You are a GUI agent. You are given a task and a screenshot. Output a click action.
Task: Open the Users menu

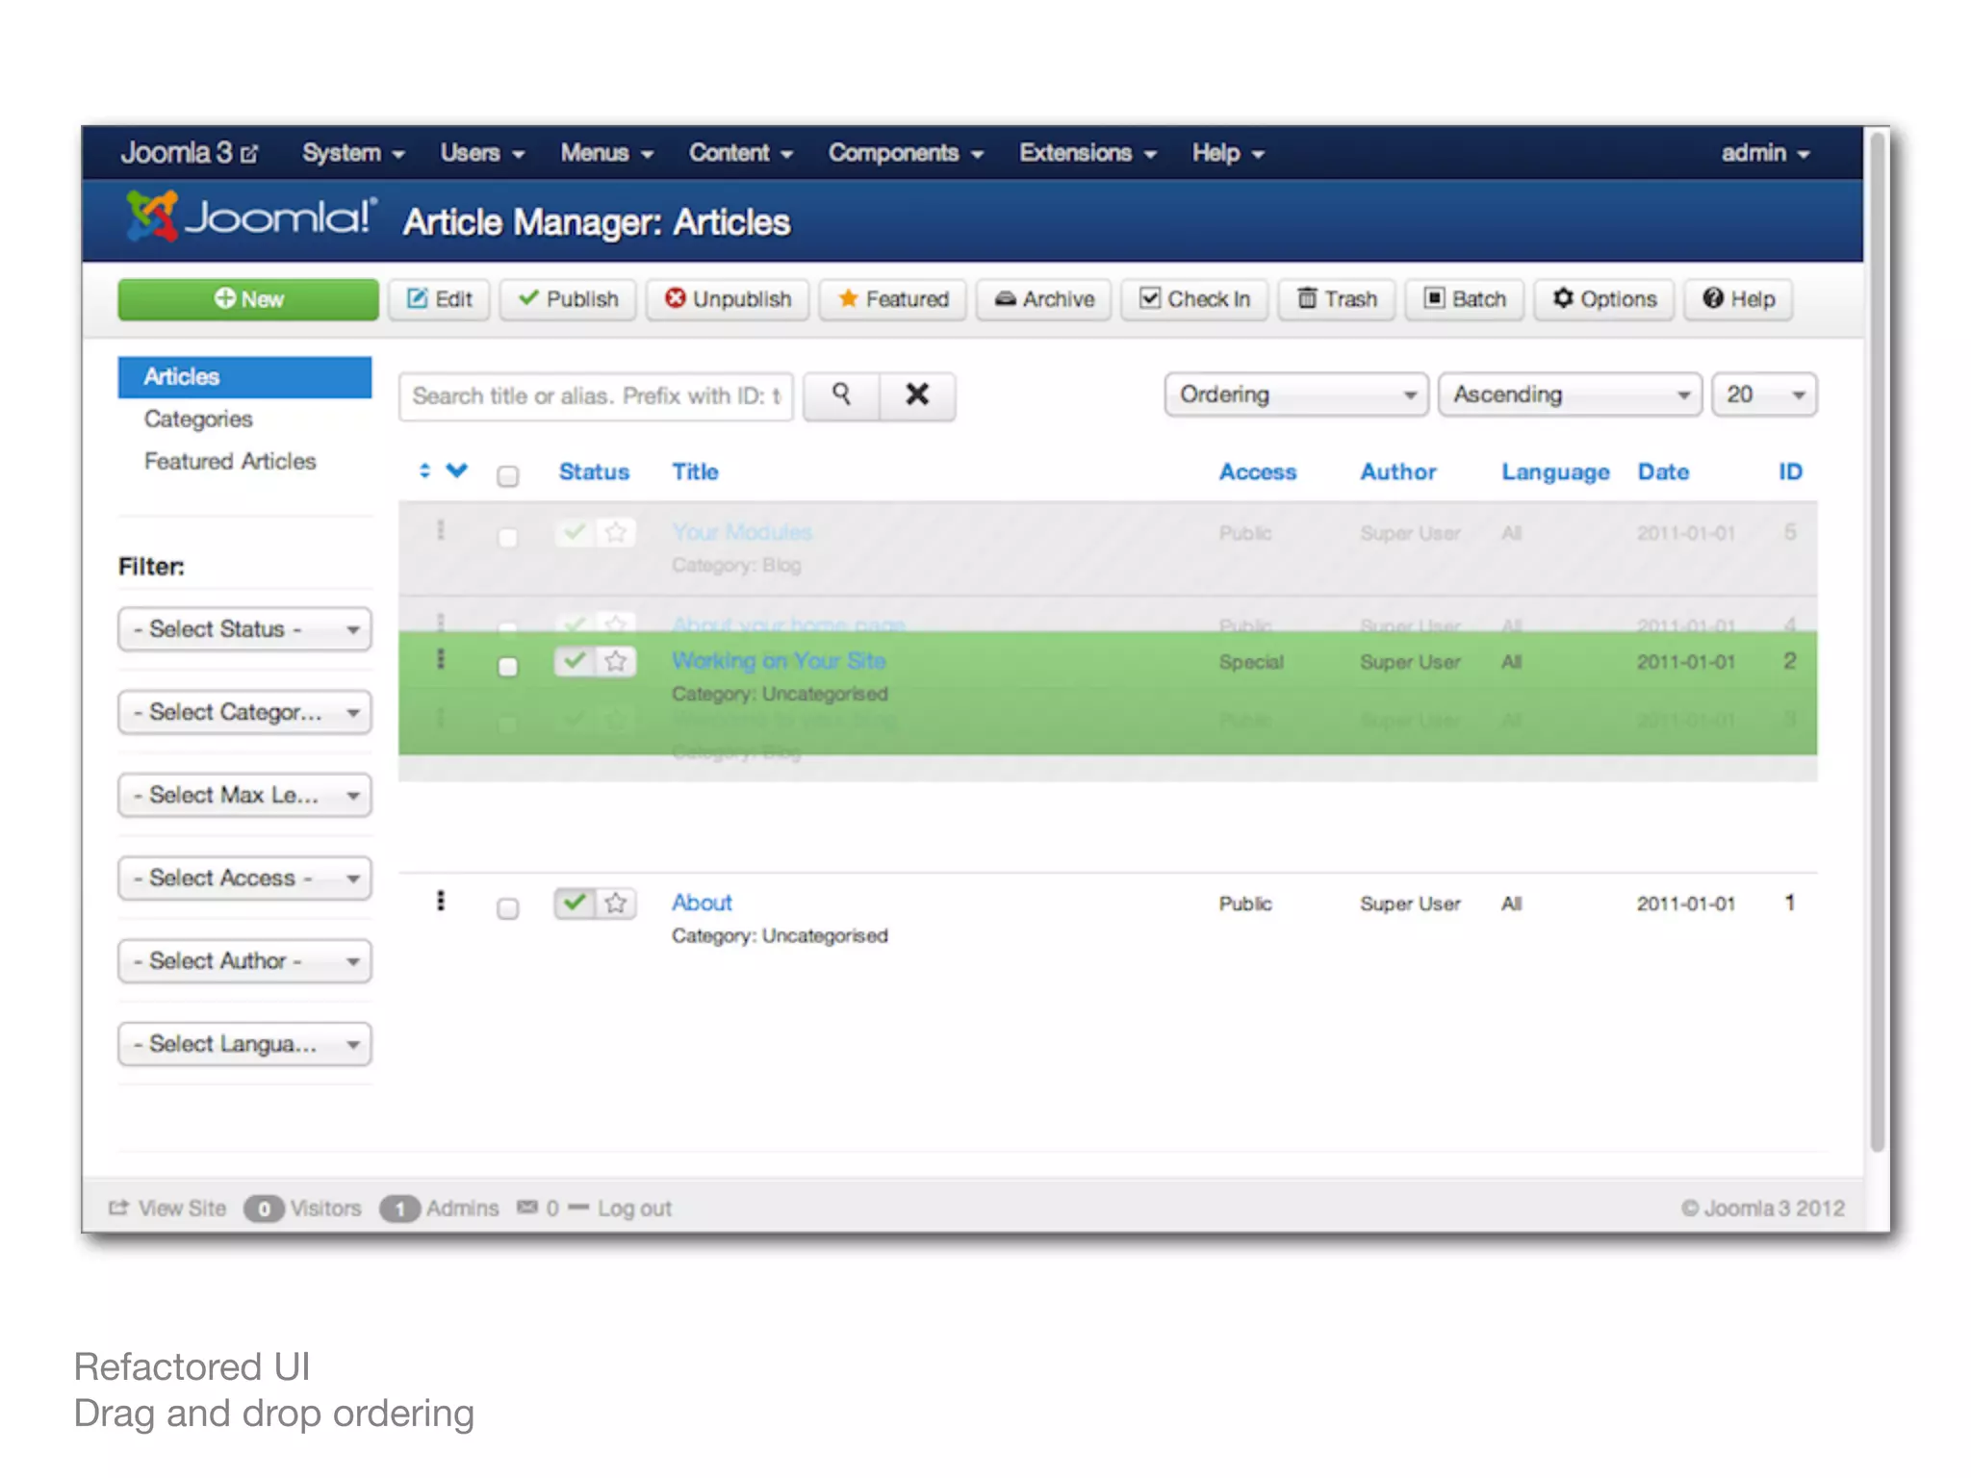click(482, 153)
